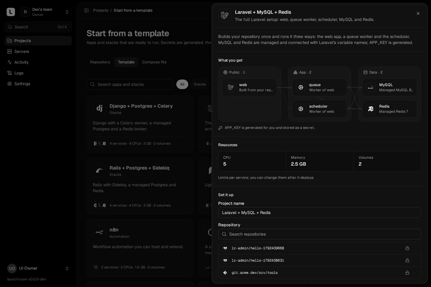The image size is (431, 287).
Task: Focus the Search repositories field
Action: pos(320,234)
